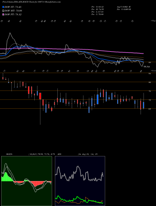Click the Avg V: 0.002 M value
Viewport: 156px width, 206px height.
pyautogui.click(x=124, y=7)
